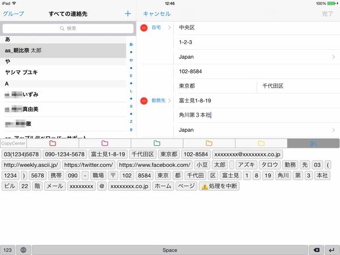Insert the メール snippet

tap(55, 186)
